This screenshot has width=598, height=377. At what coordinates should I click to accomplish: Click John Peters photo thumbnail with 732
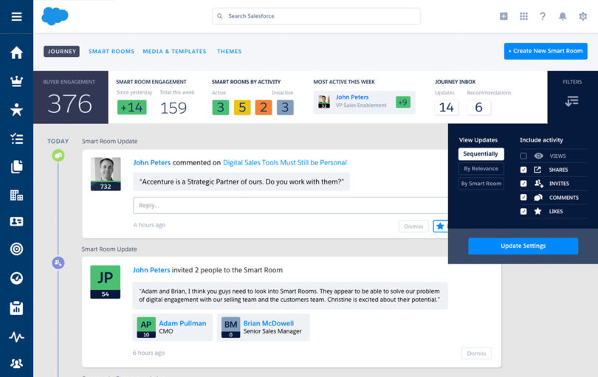[x=106, y=174]
